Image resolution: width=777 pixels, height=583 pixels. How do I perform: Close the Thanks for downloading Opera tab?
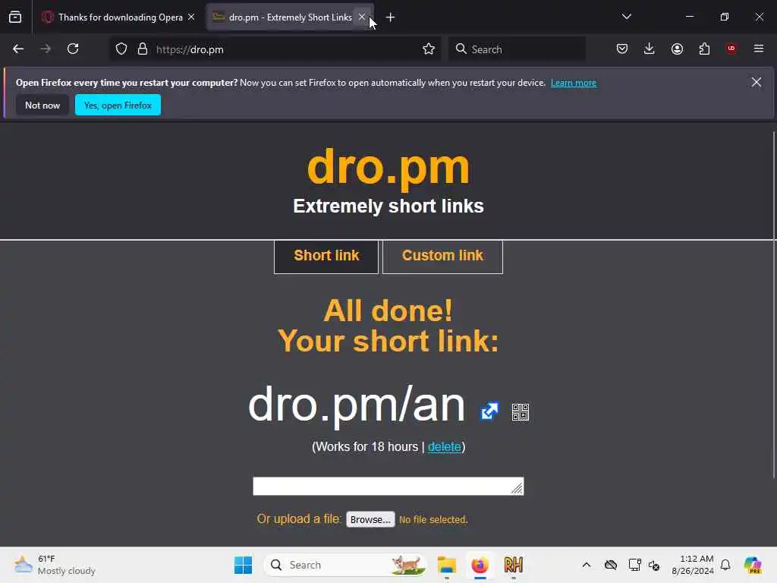coord(191,17)
